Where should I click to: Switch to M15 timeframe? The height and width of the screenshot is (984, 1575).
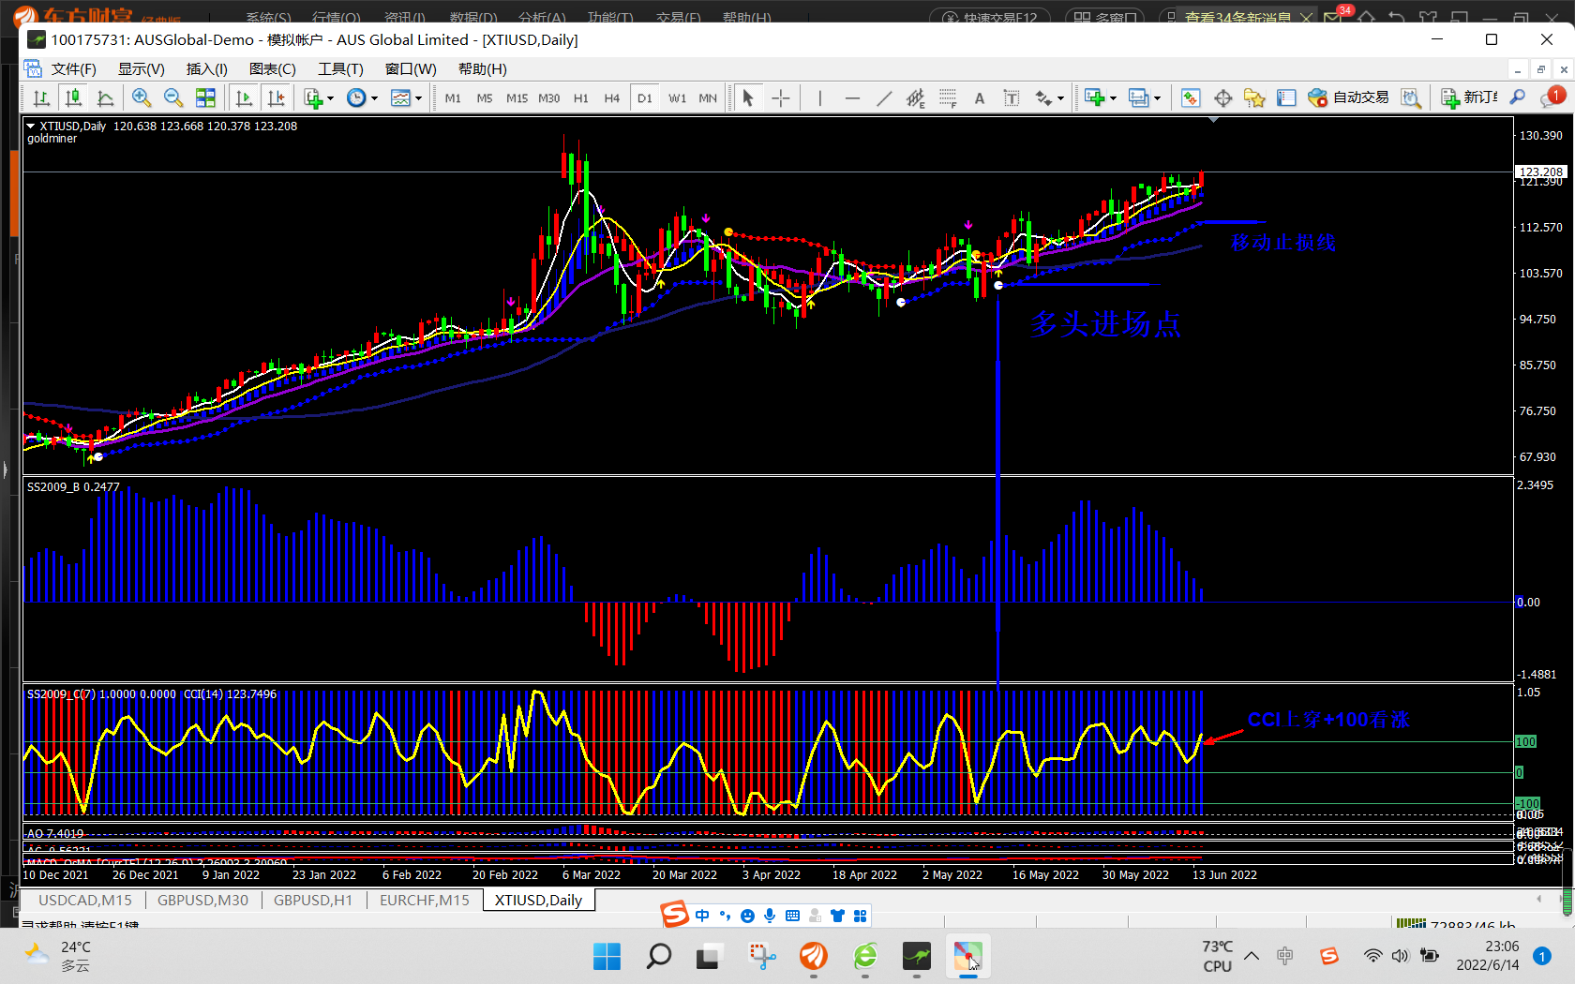click(517, 97)
